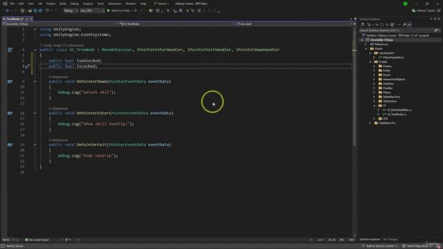
Task: Select the TextMesh Pro folder
Action: tap(387, 123)
